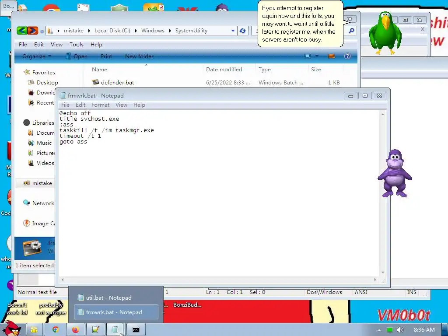Switch to frmwrk.bat - Notepad in taskbar preview
This screenshot has height=336, width=448.
pyautogui.click(x=116, y=312)
